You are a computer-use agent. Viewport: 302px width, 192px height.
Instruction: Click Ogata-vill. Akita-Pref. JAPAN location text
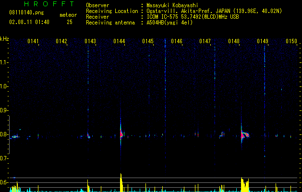click(214, 11)
